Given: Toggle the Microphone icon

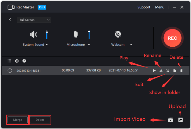Looking at the screenshot, I should (76, 34).
